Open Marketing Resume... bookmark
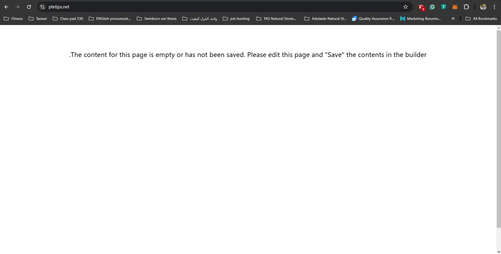This screenshot has width=501, height=254. (x=420, y=19)
